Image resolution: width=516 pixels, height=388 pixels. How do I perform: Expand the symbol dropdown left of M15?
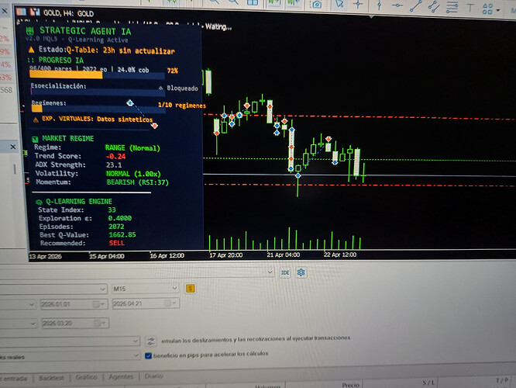click(x=103, y=289)
